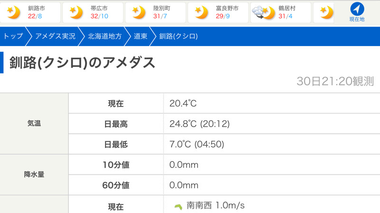Open the 鶴居村 31/4 forecast card

pos(281,13)
